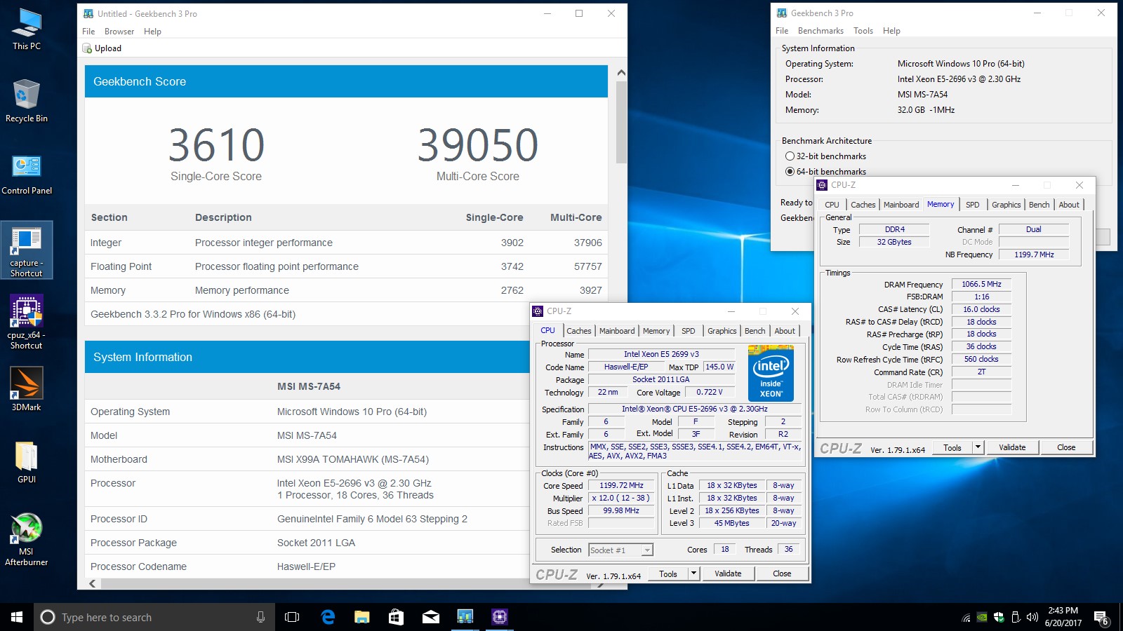Click the DRAM Frequency 1066.5 MHz value
The width and height of the screenshot is (1123, 631).
(x=981, y=284)
